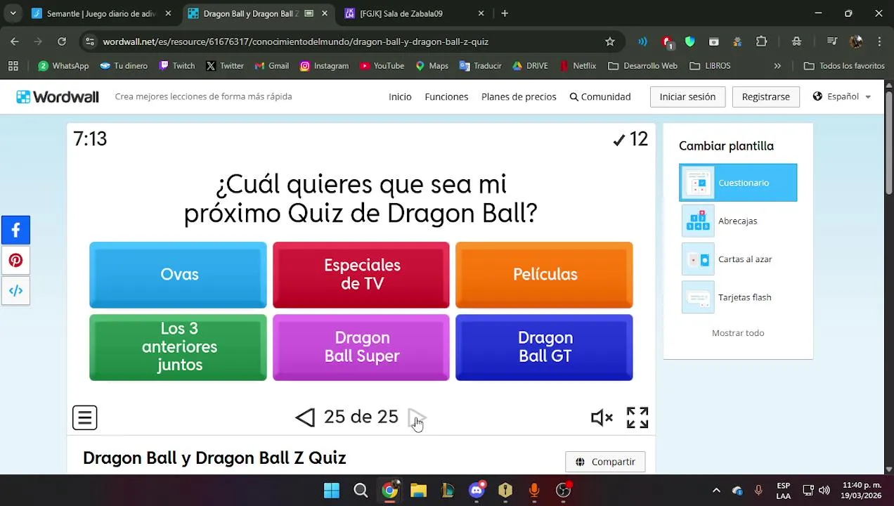Screen dimensions: 894x506
Task: Open the tab search dropdown arrow
Action: 13,13
